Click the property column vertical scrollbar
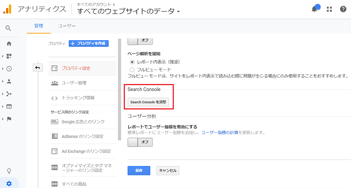This screenshot has height=188, width=351. 119,89
